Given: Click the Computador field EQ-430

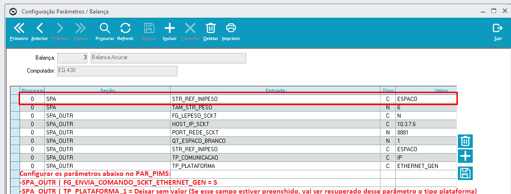Looking at the screenshot, I should pyautogui.click(x=117, y=71).
